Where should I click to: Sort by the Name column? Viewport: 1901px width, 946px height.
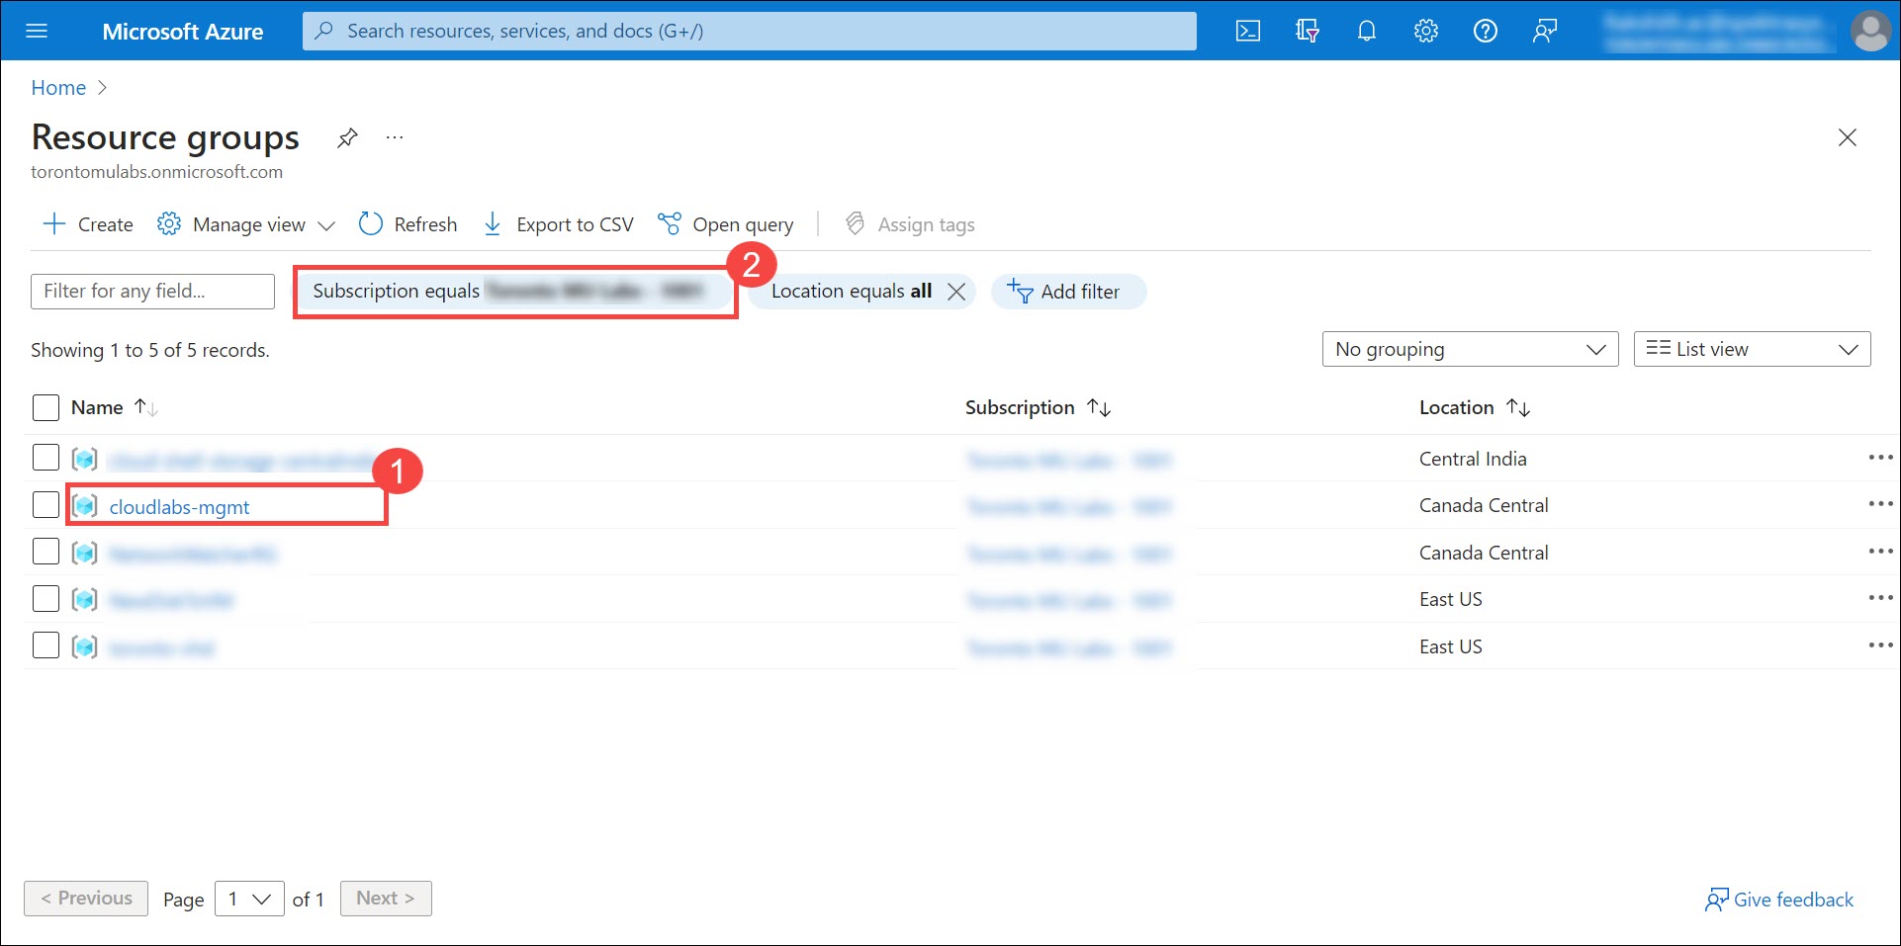click(114, 407)
